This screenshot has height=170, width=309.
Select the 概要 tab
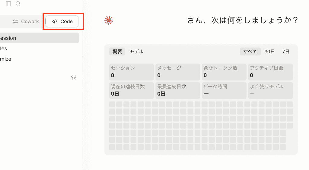(x=117, y=52)
